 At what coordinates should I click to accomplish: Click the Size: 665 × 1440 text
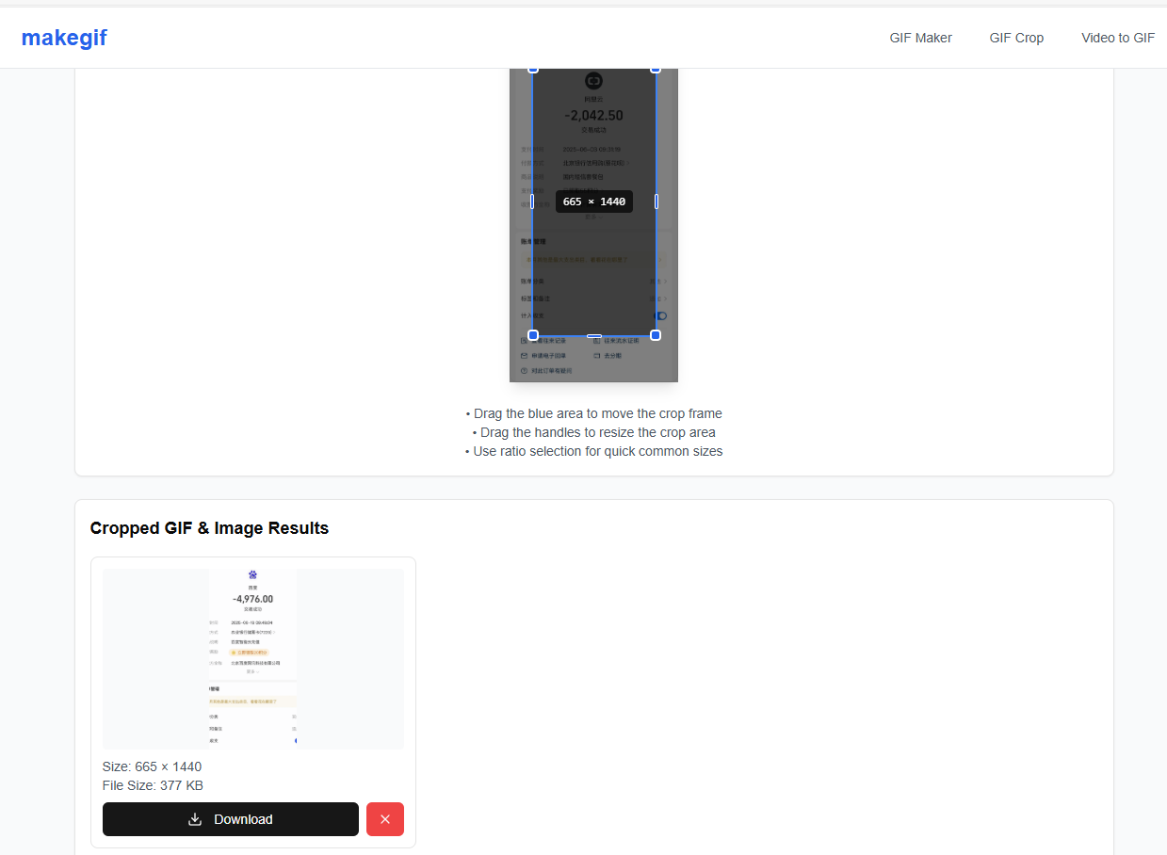(x=152, y=766)
